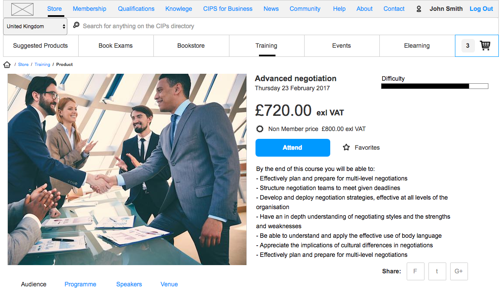
Task: Open the Membership menu item
Action: point(90,9)
